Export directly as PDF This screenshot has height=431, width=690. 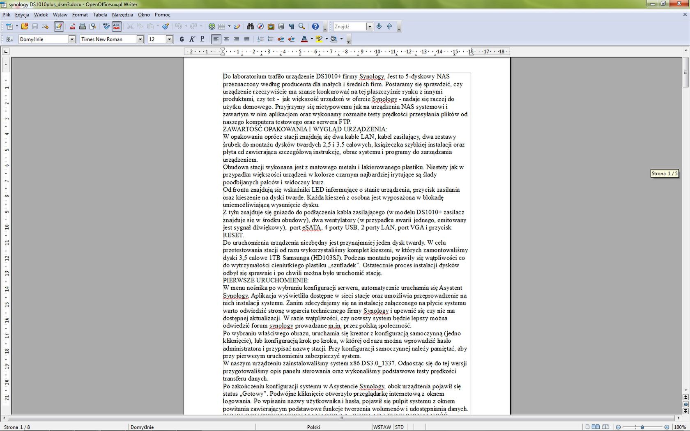[72, 26]
